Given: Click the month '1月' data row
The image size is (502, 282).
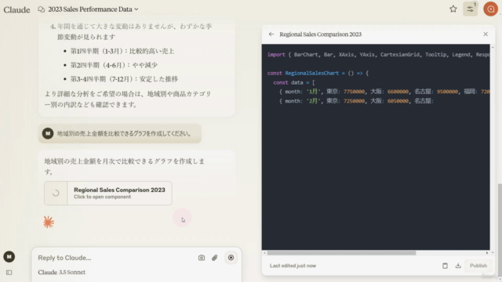Looking at the screenshot, I should [384, 92].
